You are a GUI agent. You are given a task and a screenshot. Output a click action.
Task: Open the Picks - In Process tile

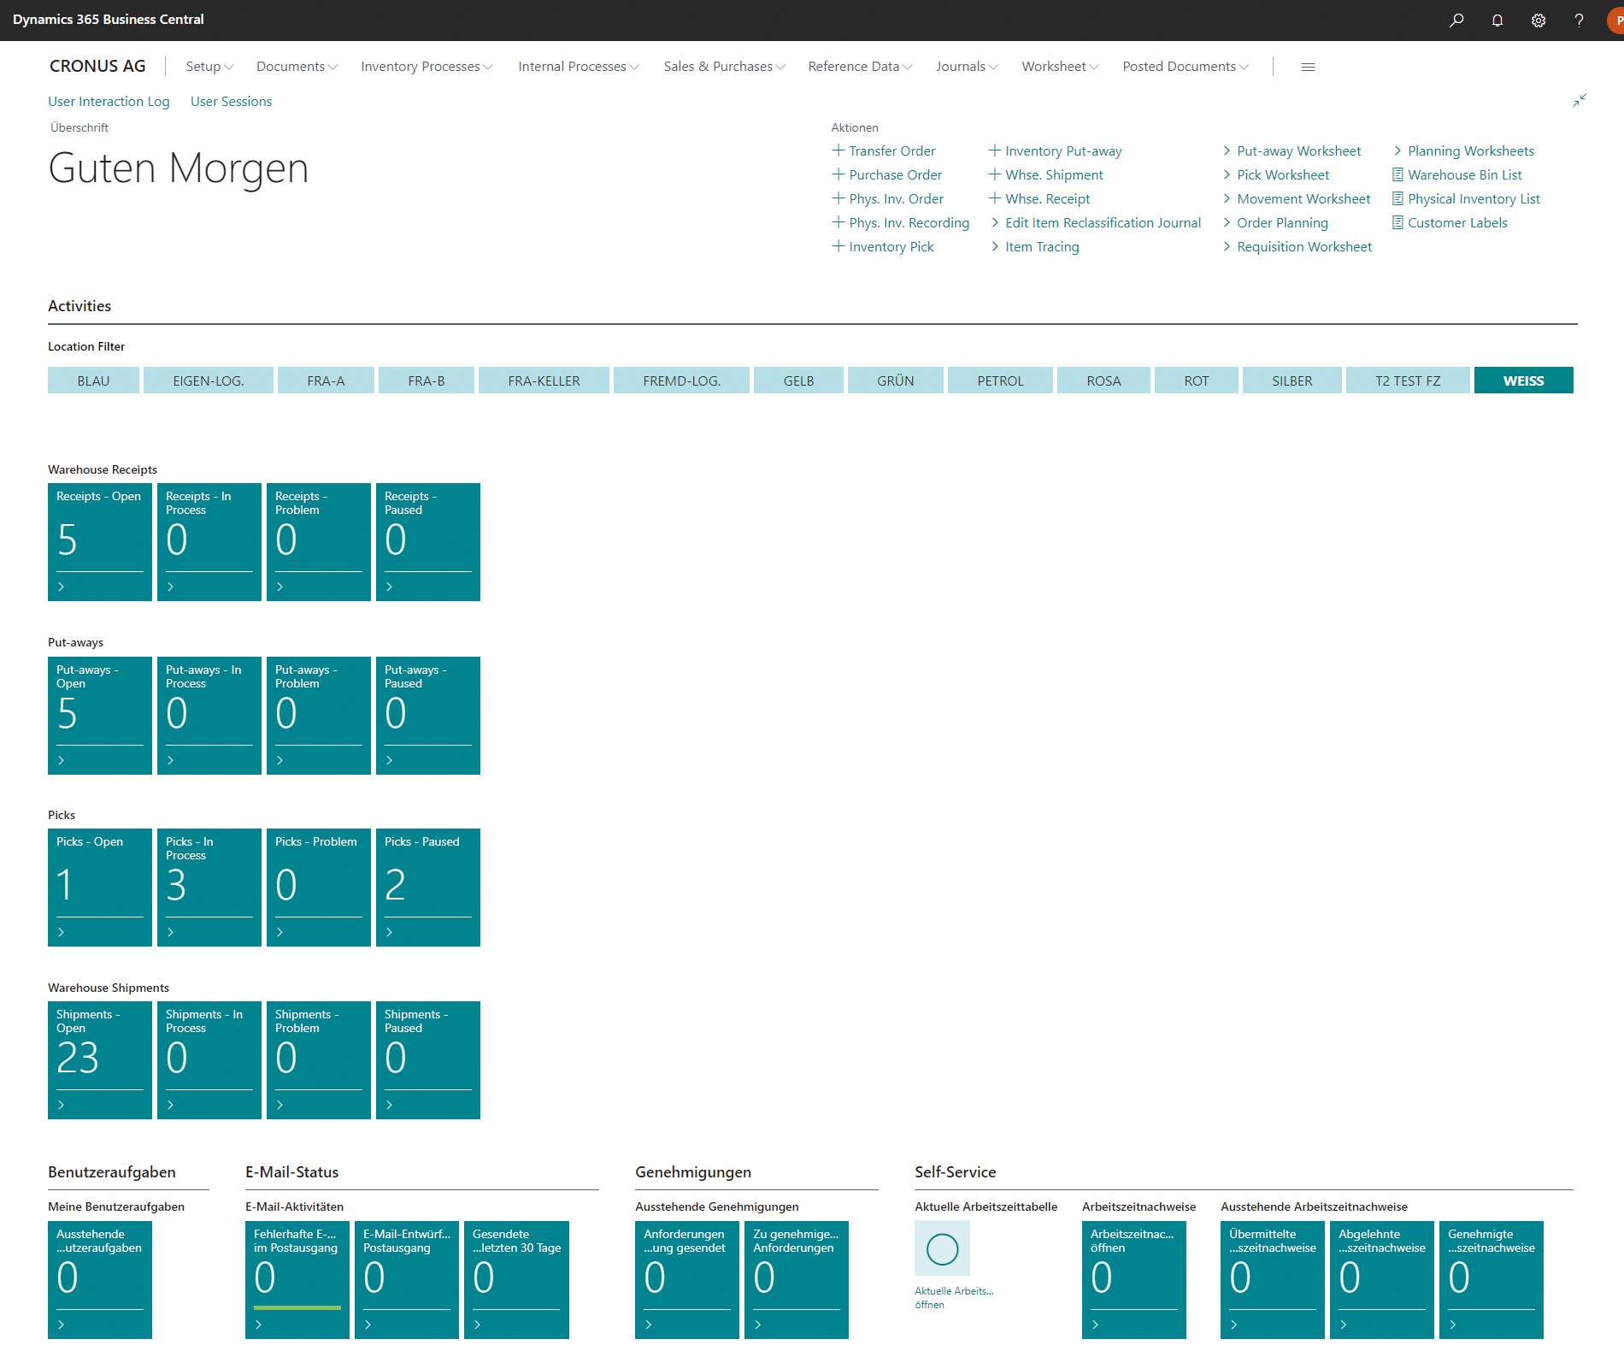pos(209,887)
